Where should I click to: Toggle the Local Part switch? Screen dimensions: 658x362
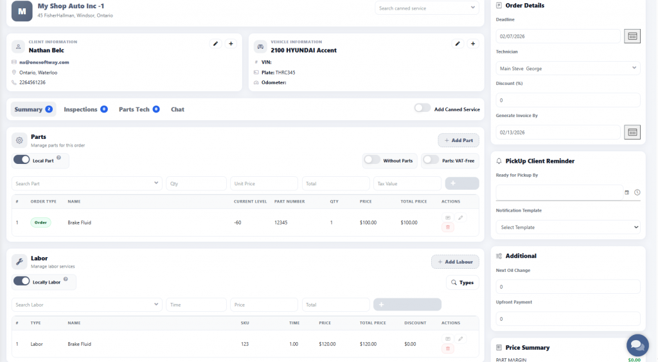tap(22, 159)
